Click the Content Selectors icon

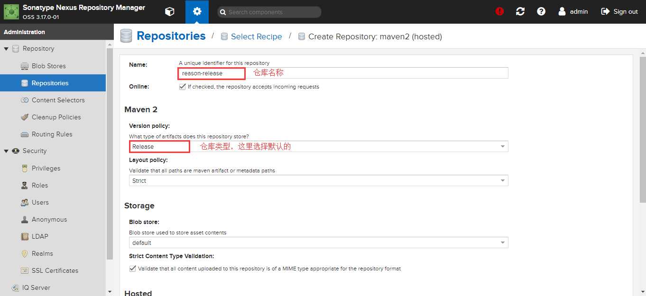(x=25, y=100)
